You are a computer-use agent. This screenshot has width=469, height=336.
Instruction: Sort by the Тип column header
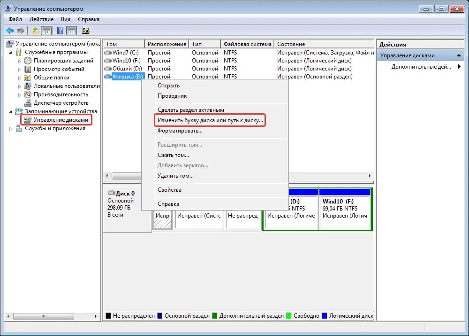[x=204, y=44]
